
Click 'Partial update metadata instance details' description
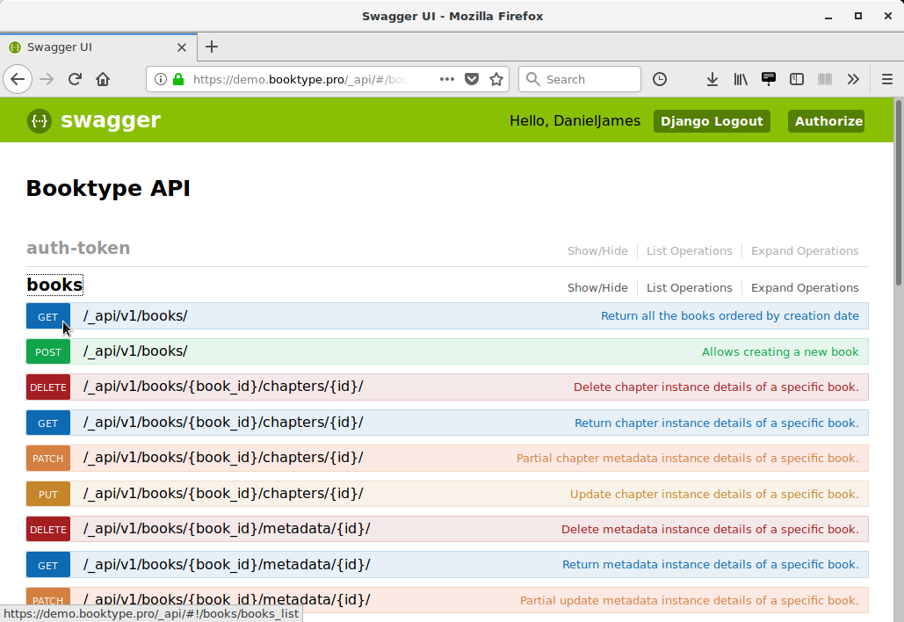click(690, 600)
